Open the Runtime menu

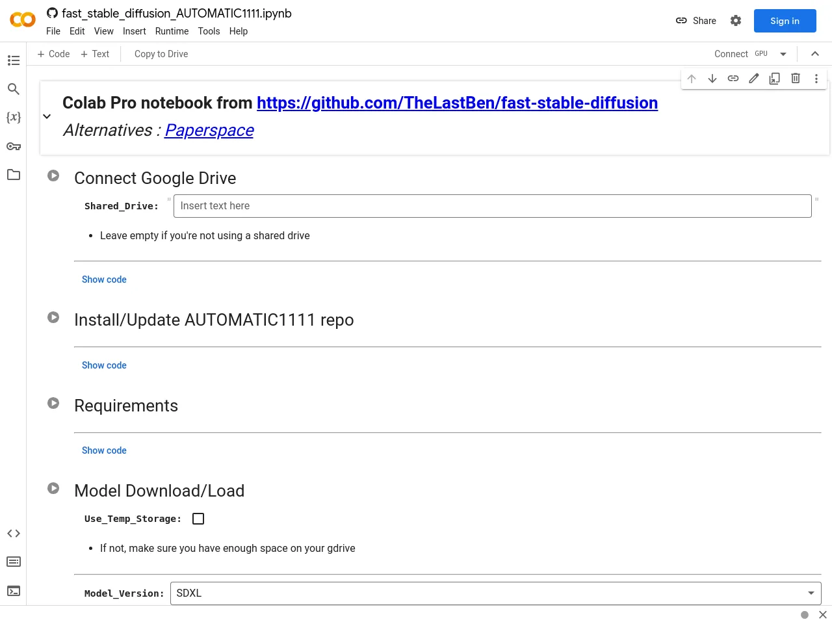click(172, 31)
